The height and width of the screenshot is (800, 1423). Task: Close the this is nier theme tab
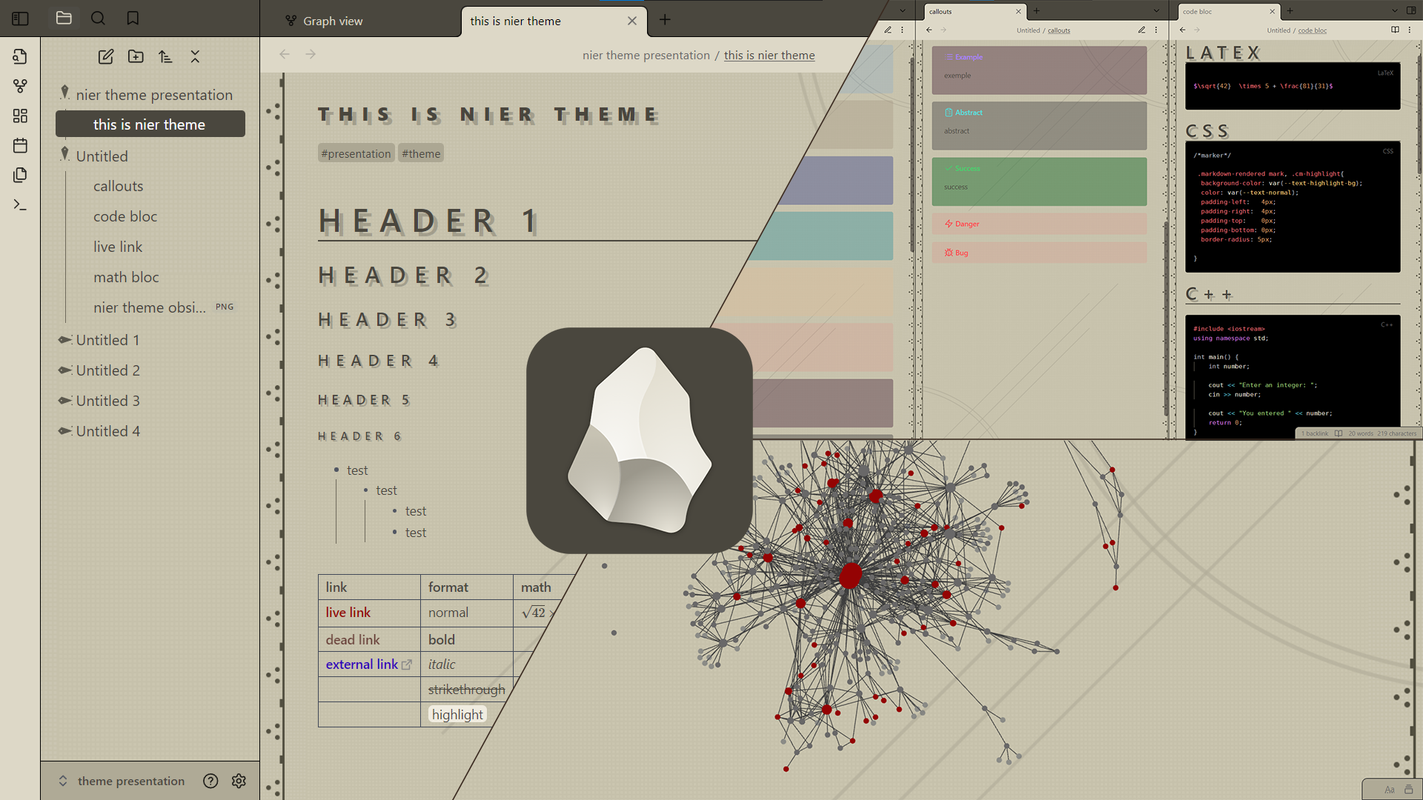(632, 21)
